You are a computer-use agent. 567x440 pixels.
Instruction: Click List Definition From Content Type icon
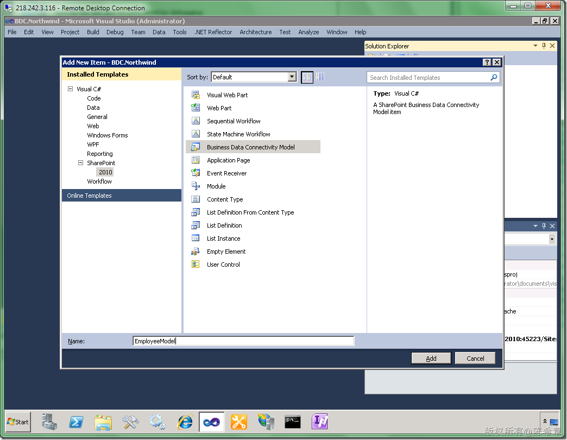tap(196, 212)
